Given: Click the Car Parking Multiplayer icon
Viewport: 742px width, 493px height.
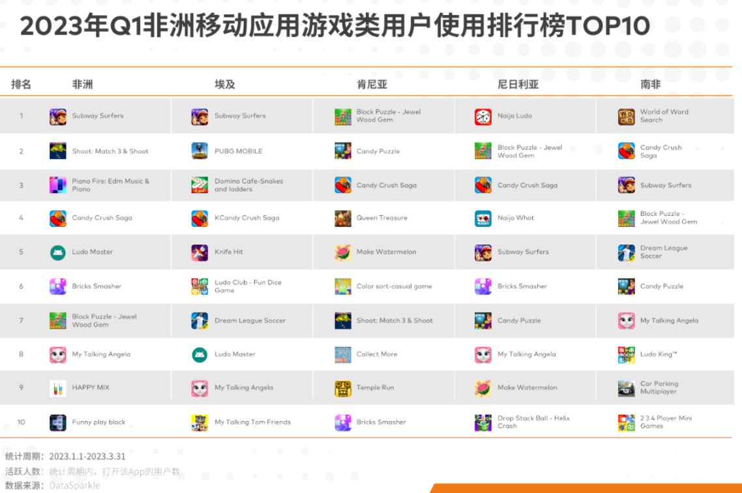Looking at the screenshot, I should pos(626,388).
